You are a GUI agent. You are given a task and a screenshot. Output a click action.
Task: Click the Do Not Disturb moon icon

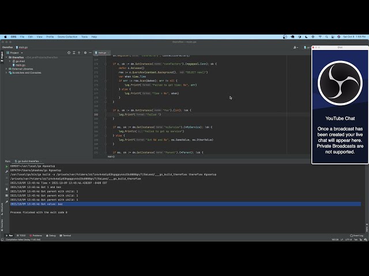[306, 37]
